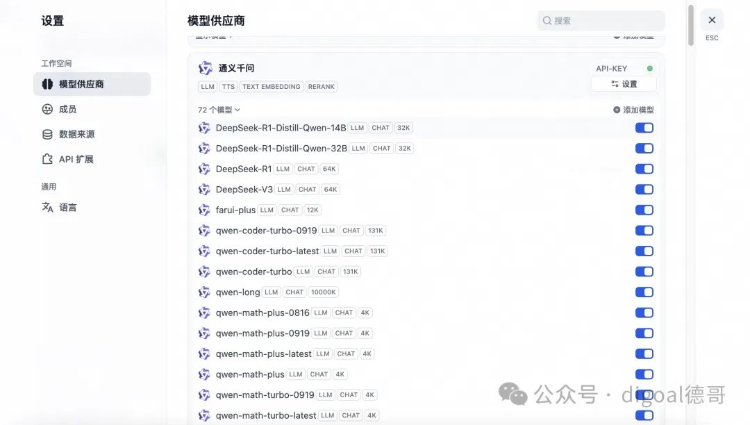
Task: Open the 通义千问 设置 button
Action: tap(624, 84)
